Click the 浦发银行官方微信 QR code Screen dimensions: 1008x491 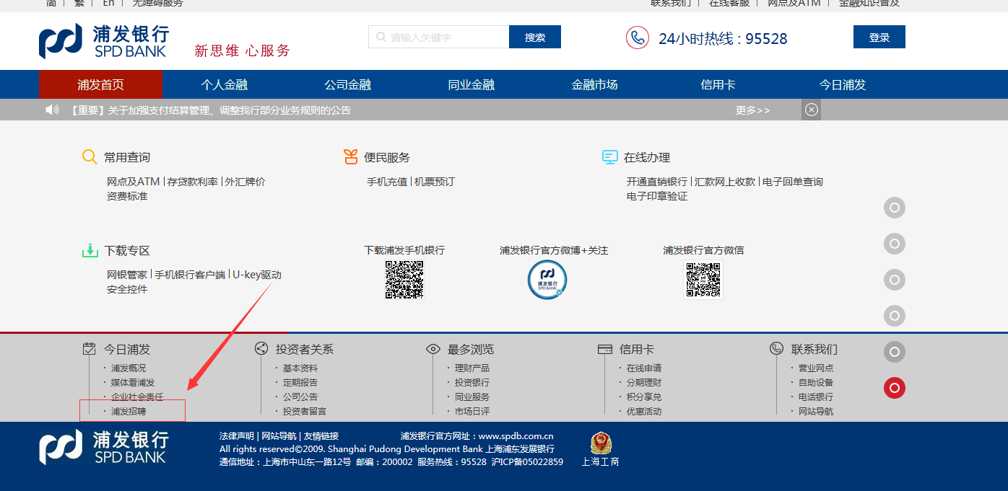pyautogui.click(x=703, y=280)
